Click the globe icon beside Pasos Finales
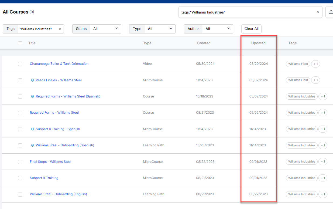Image resolution: width=333 pixels, height=209 pixels. 33,80
